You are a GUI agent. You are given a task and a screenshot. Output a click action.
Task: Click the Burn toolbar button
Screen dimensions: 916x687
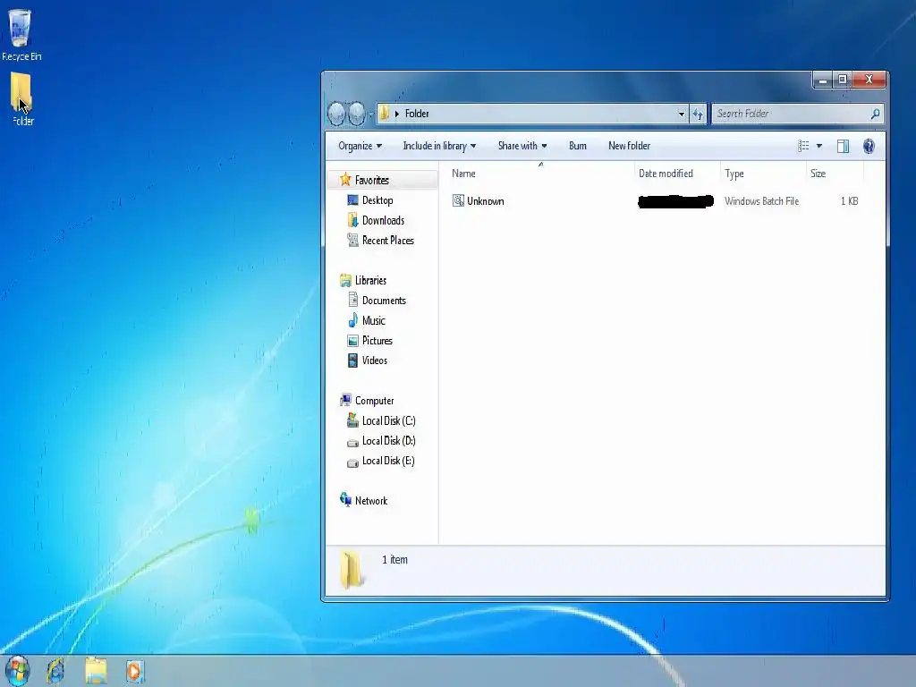[x=578, y=146]
